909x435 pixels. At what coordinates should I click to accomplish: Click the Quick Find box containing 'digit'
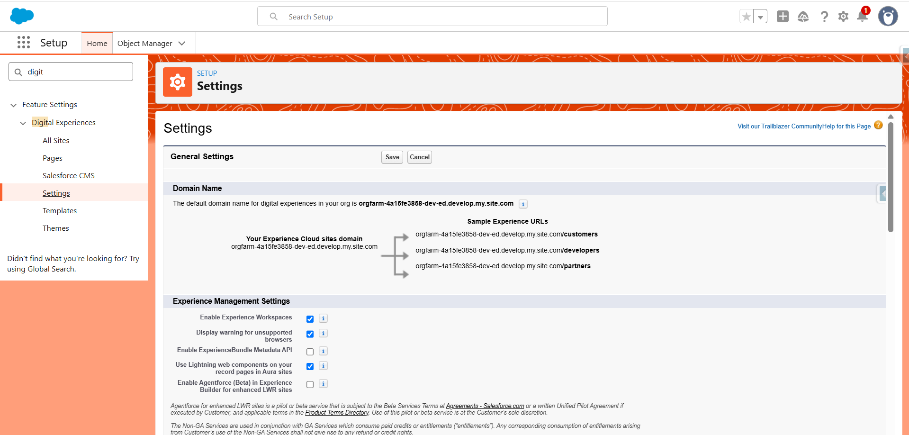[x=71, y=72]
